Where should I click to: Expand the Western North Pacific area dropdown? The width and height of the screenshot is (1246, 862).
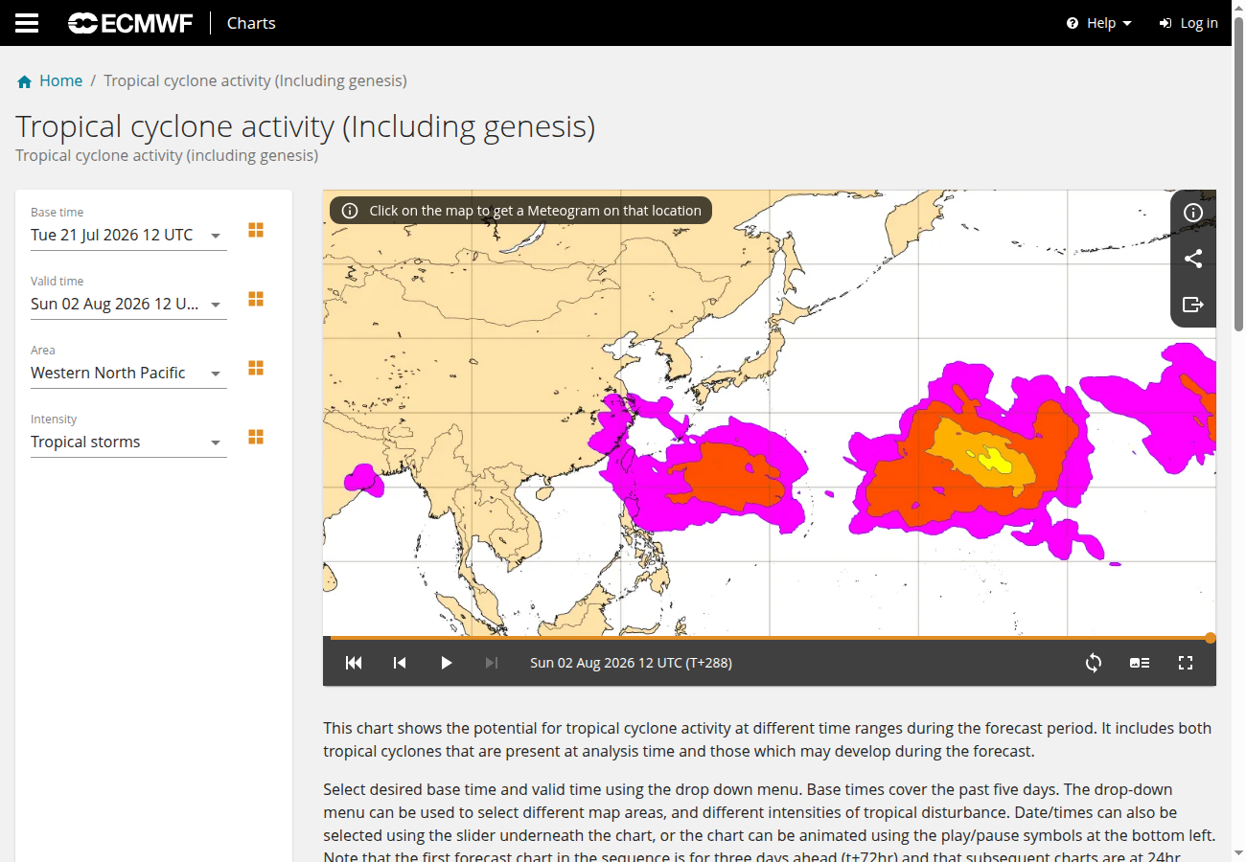(128, 373)
